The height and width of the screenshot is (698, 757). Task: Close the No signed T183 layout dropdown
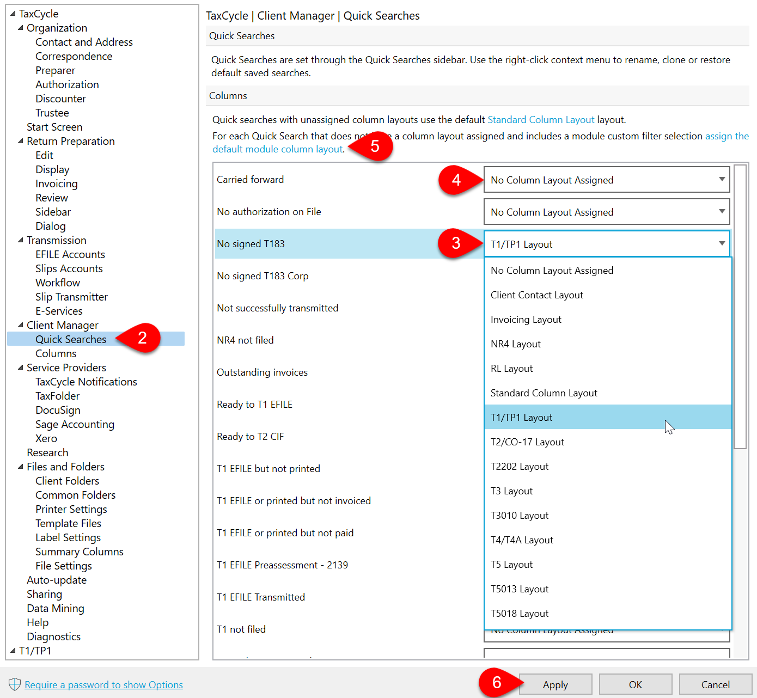pyautogui.click(x=607, y=244)
